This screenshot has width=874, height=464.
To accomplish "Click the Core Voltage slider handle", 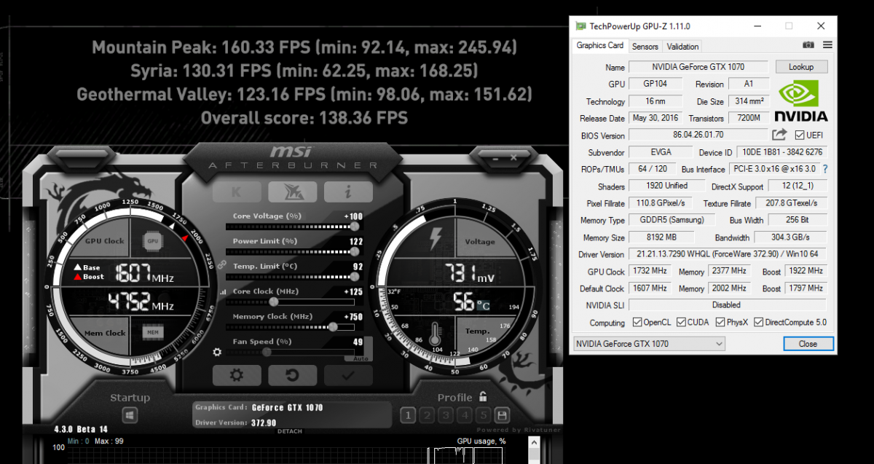I will (x=355, y=227).
